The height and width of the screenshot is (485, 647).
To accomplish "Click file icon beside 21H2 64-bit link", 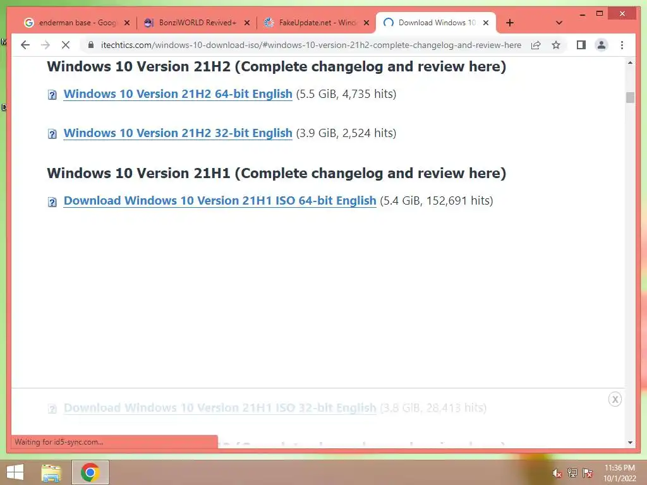I will click(52, 95).
